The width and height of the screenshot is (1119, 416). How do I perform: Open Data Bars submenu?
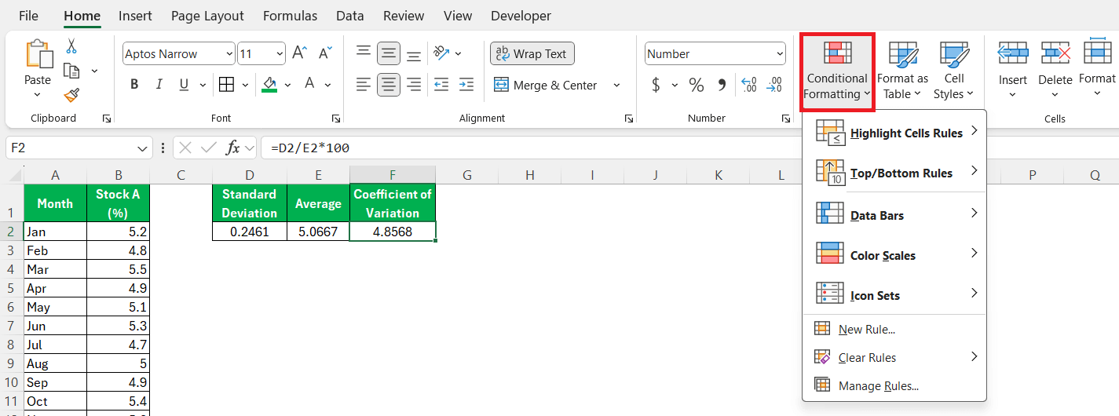click(894, 215)
